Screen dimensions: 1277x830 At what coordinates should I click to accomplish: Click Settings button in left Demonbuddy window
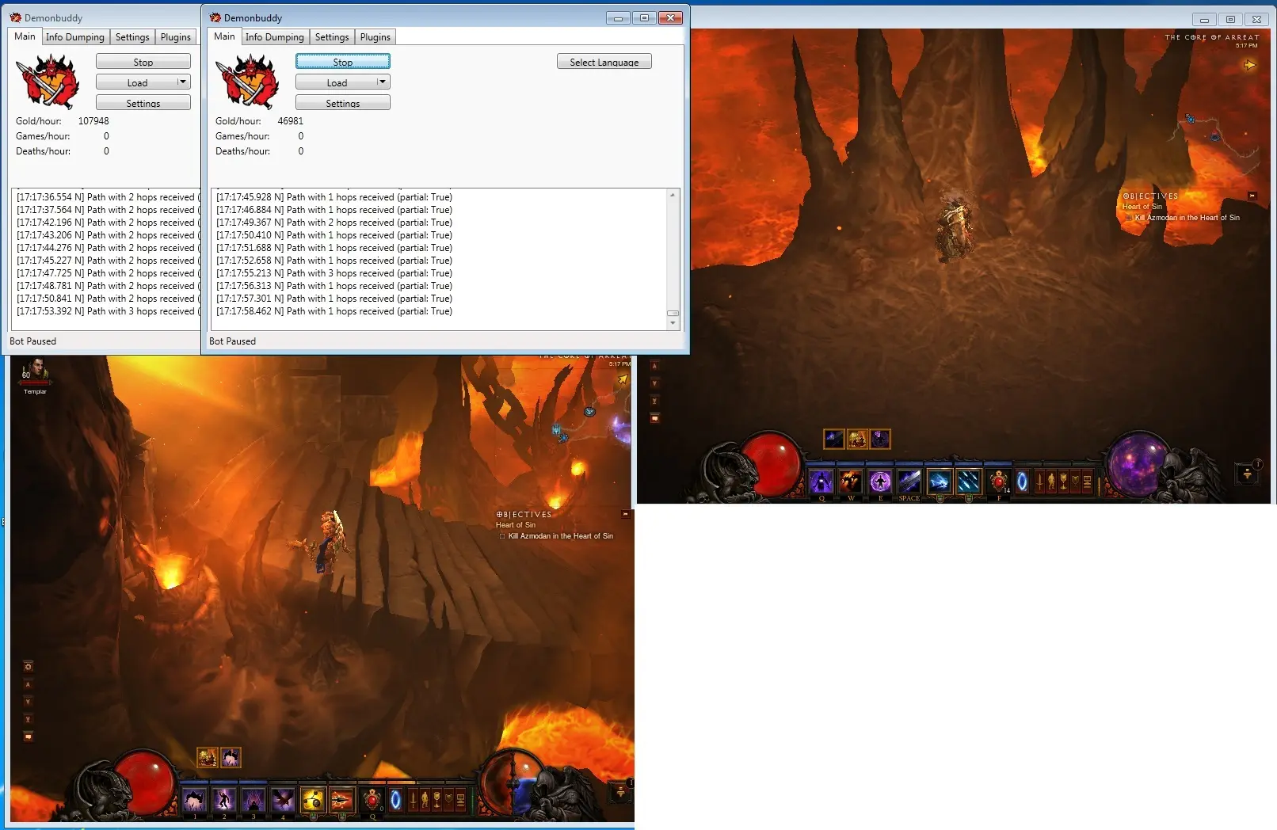143,103
